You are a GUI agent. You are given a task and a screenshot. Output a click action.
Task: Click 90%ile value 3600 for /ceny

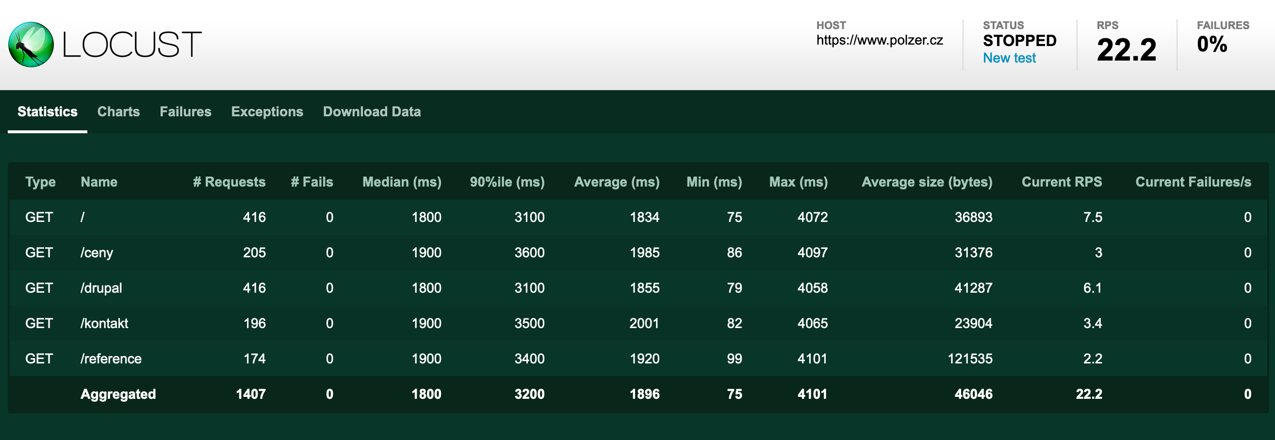pos(530,252)
